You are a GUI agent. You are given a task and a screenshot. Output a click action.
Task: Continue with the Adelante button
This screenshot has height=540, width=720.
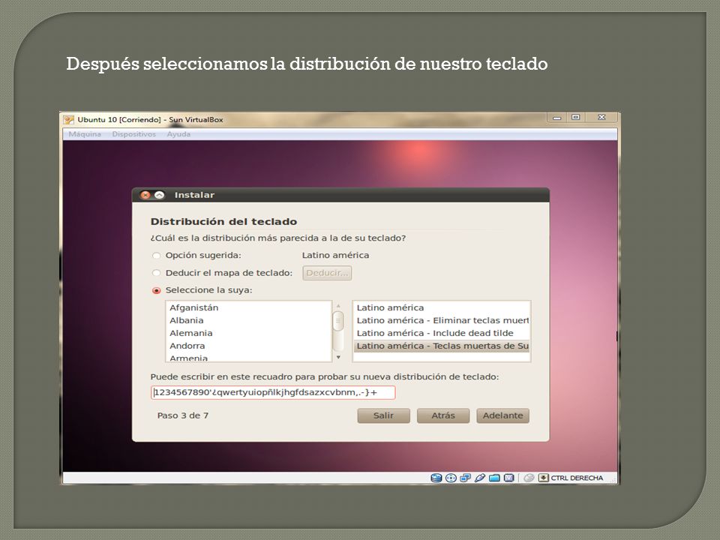click(502, 415)
